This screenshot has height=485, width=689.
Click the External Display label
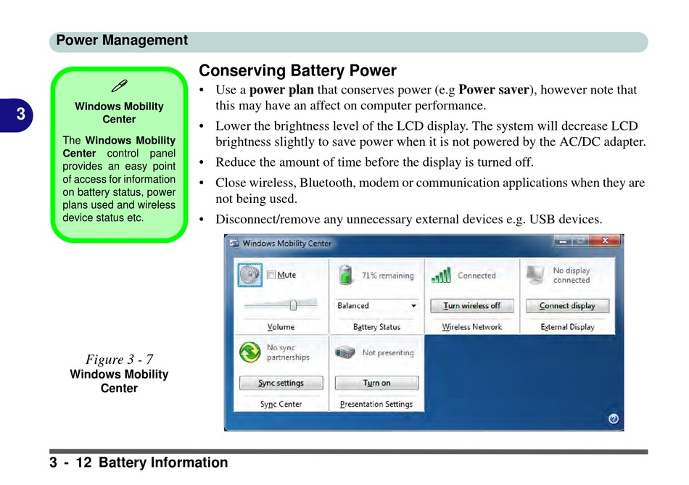pyautogui.click(x=567, y=327)
